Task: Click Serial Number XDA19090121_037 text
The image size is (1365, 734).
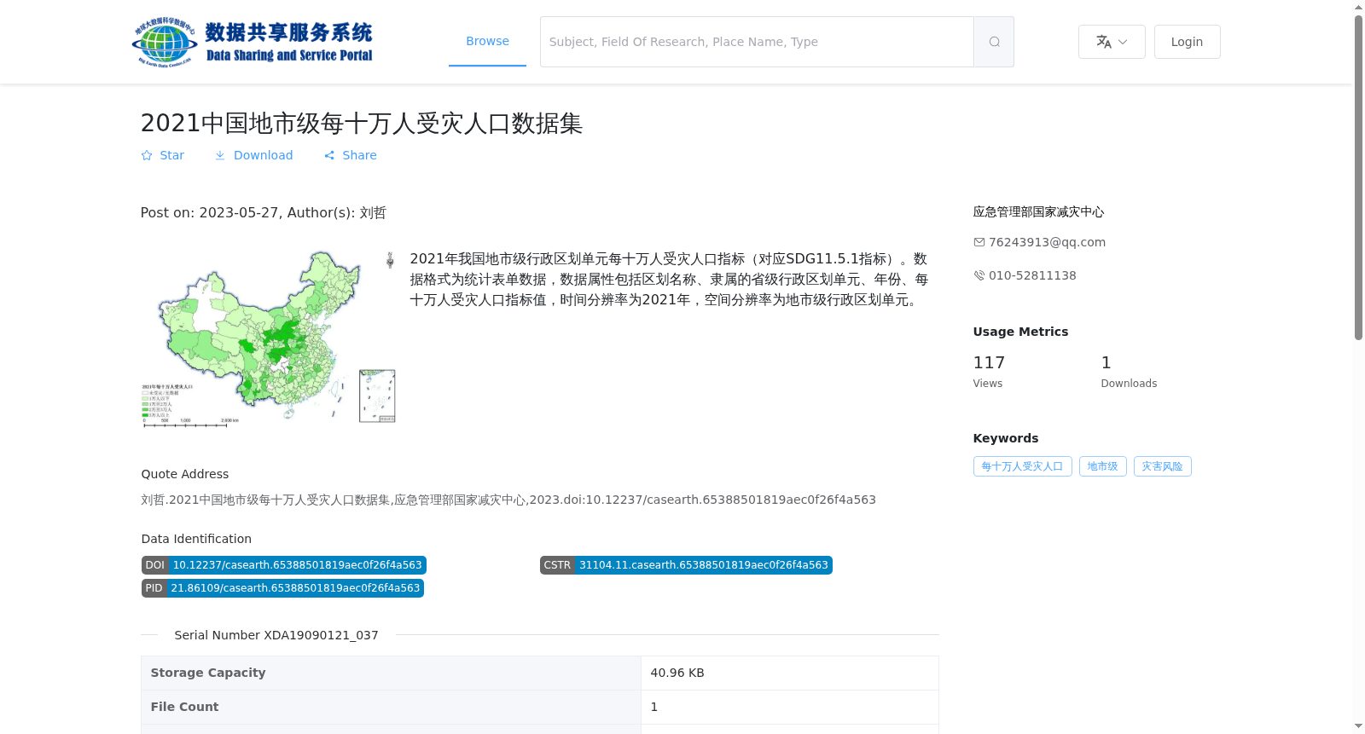Action: point(276,635)
